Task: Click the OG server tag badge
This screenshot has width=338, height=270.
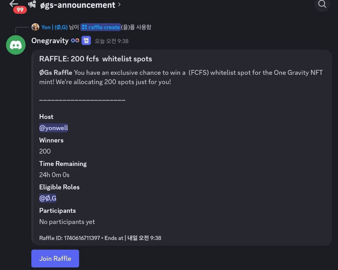Action: [75, 40]
